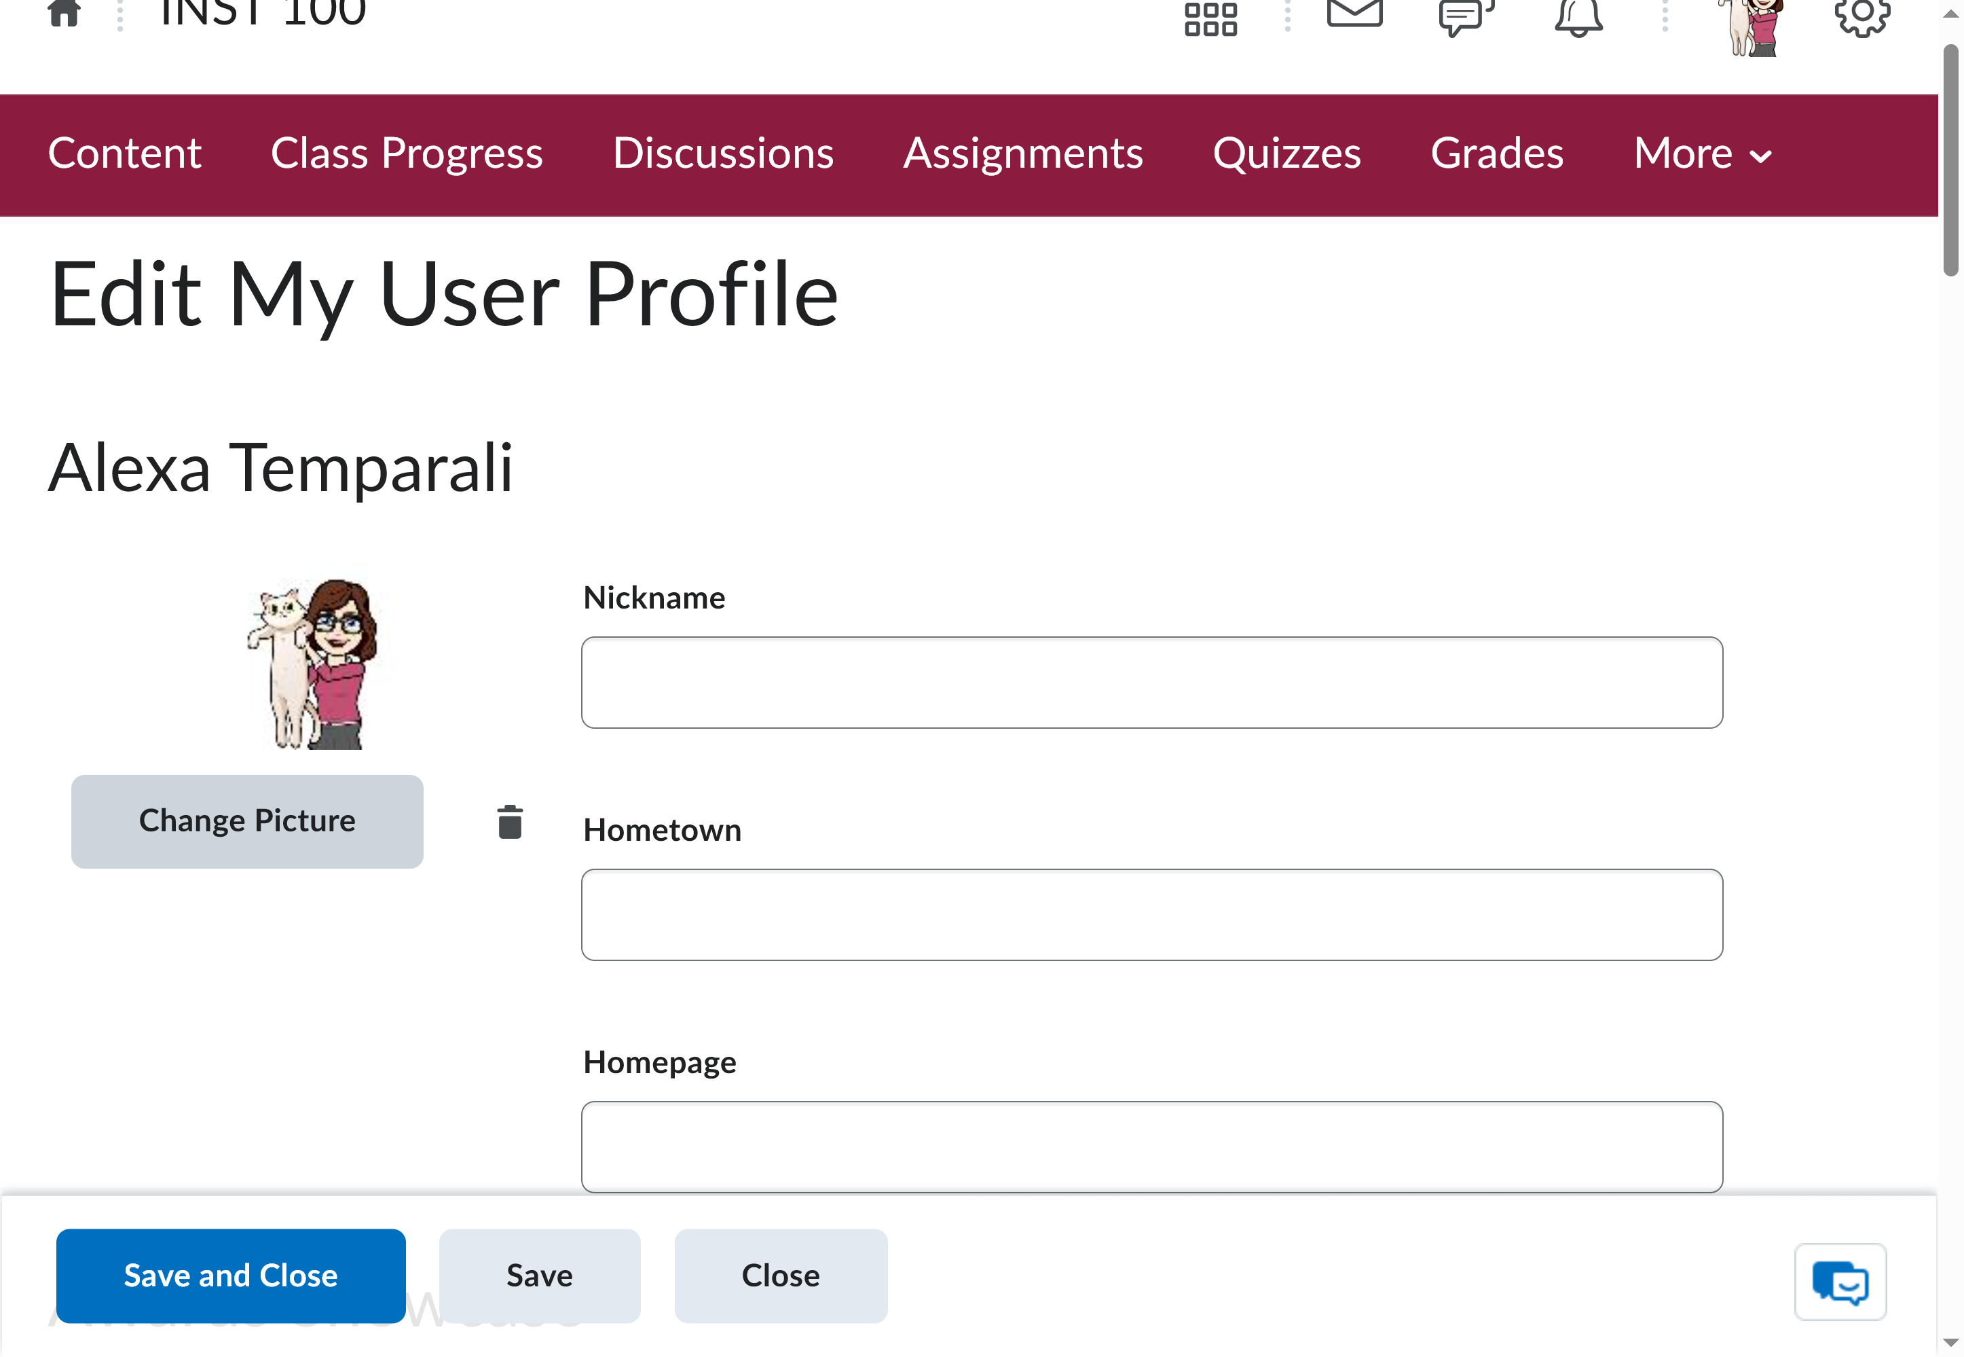This screenshot has width=1964, height=1357.
Task: Click the Close button
Action: click(x=781, y=1275)
